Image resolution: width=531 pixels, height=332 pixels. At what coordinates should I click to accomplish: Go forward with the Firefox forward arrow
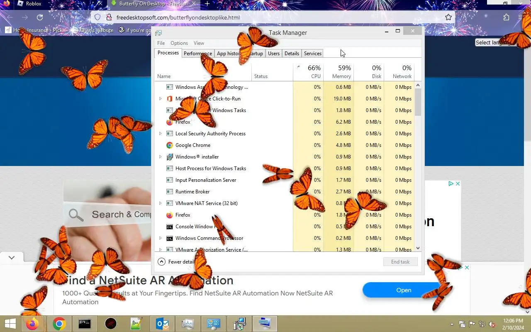[25, 17]
